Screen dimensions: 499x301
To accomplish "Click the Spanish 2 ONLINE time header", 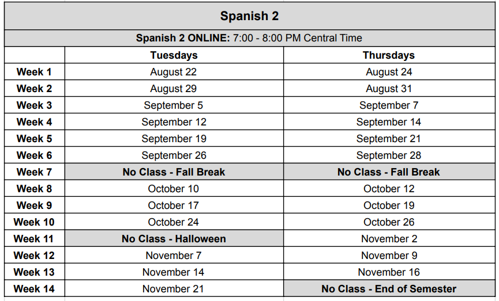I will click(249, 38).
